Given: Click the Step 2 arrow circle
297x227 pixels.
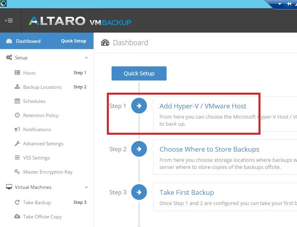Looking at the screenshot, I should coord(139,149).
